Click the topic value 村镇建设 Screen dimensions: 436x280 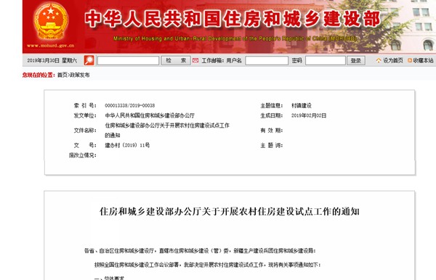302,105
